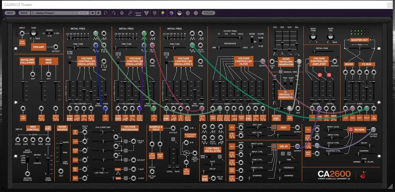Screen dimensions: 395x192
Task: Open the help question mark icon
Action: 196,13
